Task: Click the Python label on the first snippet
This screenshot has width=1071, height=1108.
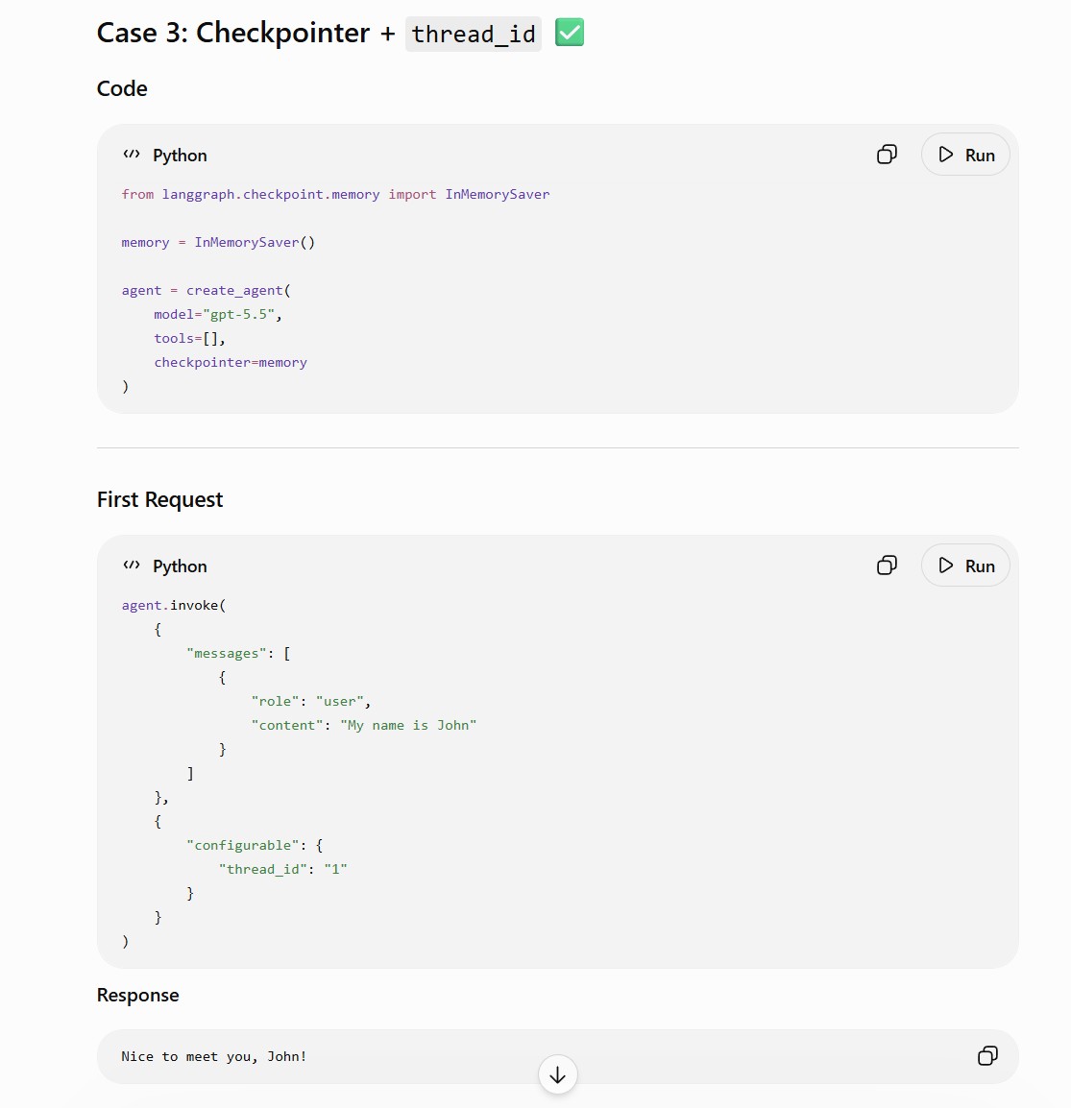Action: (180, 156)
